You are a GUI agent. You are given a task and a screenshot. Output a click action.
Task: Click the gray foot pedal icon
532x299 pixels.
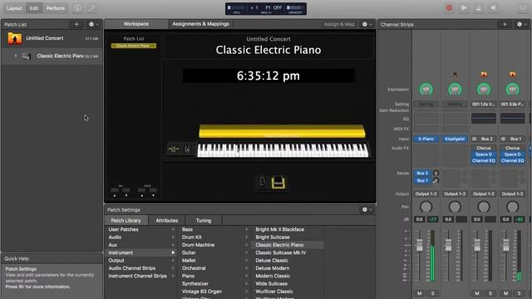pos(262,182)
